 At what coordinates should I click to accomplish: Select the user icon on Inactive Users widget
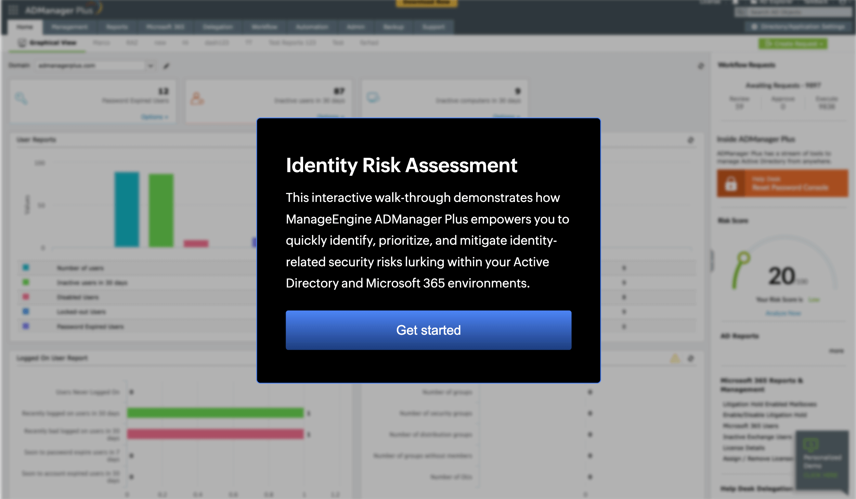(197, 99)
